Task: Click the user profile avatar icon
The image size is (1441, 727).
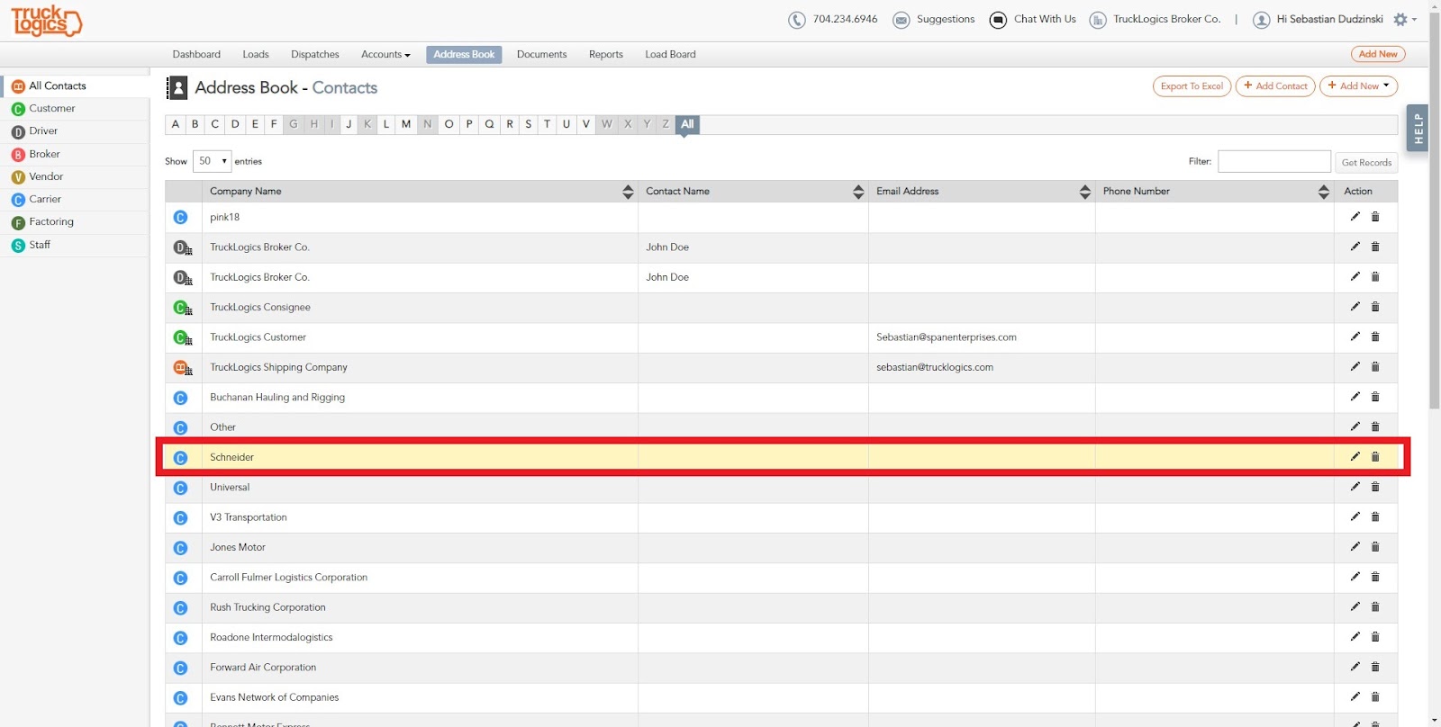Action: point(1261,20)
